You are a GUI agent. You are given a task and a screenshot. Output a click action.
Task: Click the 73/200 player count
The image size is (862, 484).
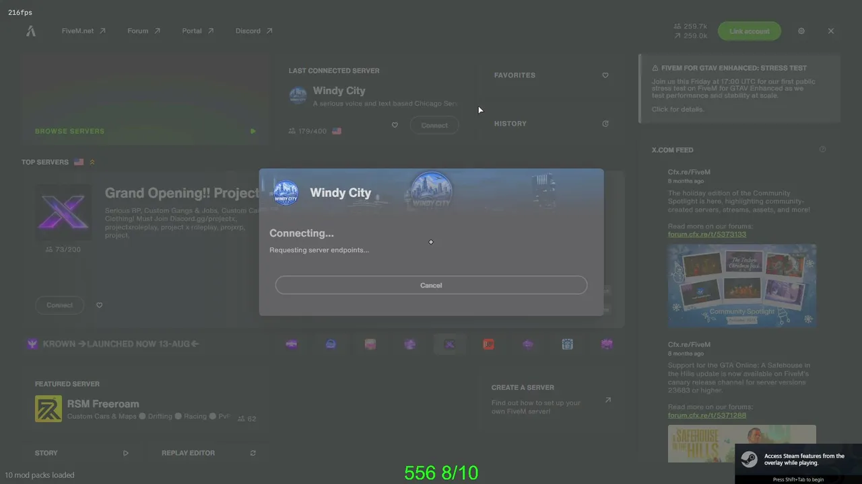pos(63,249)
